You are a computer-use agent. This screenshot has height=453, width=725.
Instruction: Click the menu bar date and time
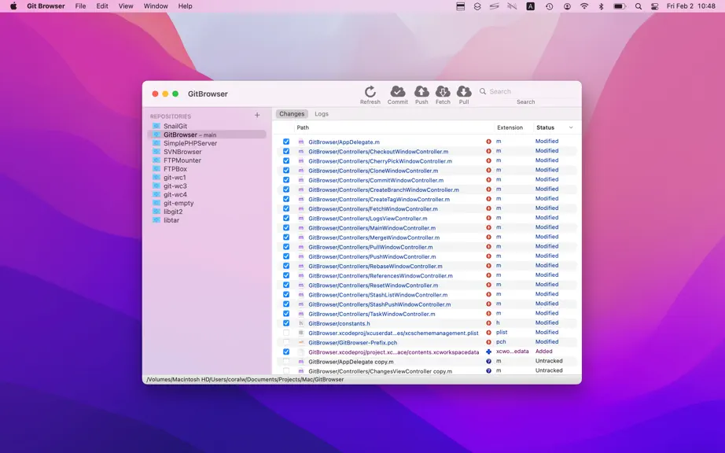690,6
